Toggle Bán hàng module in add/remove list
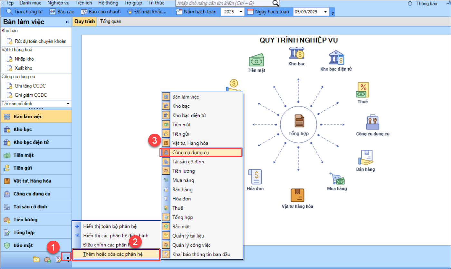Viewport: 451px width, 269px height. [202, 189]
